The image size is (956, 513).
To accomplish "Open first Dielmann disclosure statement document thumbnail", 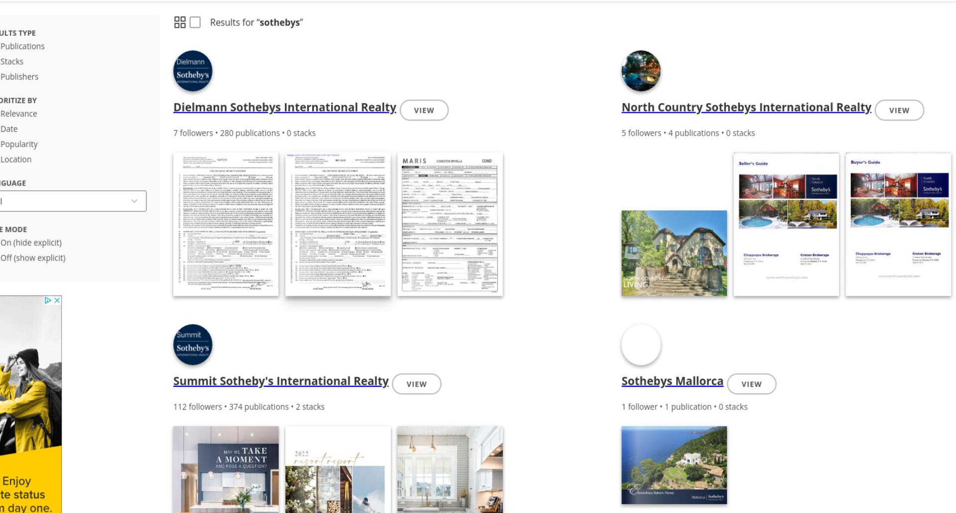I will pyautogui.click(x=226, y=224).
